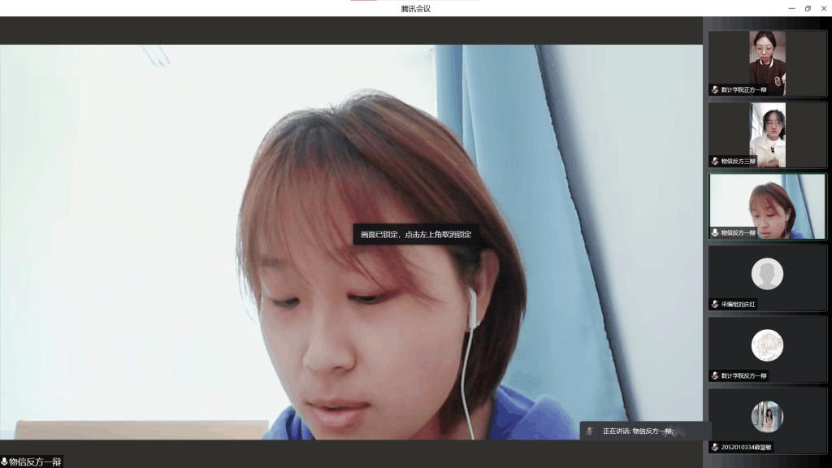The width and height of the screenshot is (832, 468).
Task: Click mic icon of 物信反方三辩 tile
Action: coord(715,162)
